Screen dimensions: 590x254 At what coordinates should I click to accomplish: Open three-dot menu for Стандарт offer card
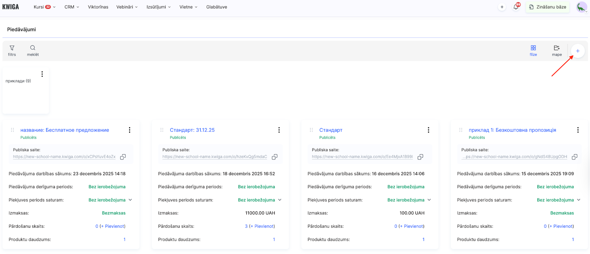click(428, 130)
